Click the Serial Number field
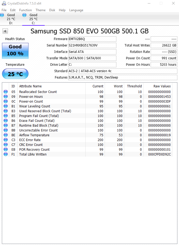 coord(92,45)
